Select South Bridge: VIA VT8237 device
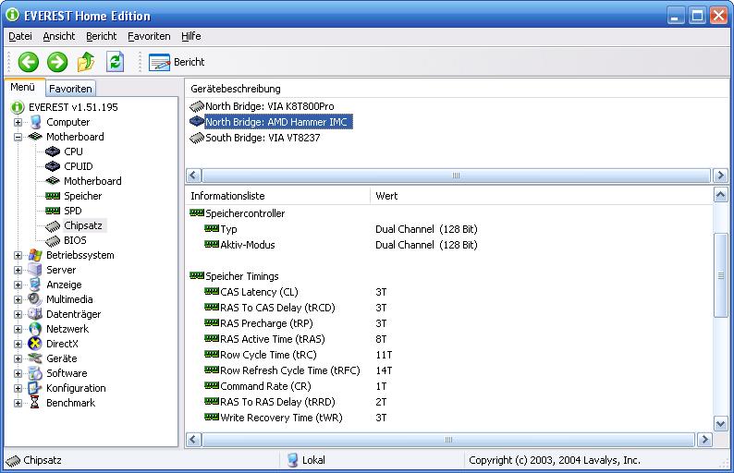Viewport: 734px width, 473px height. [x=263, y=138]
